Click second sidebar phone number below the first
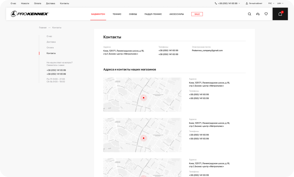The height and width of the screenshot is (177, 294). [56, 74]
